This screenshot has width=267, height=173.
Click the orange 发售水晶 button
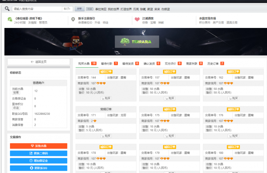click(39, 146)
